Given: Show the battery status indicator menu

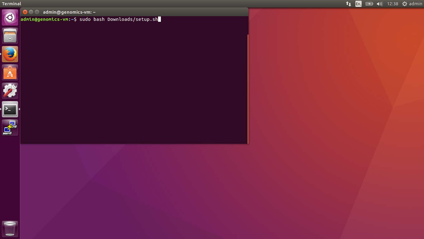Looking at the screenshot, I should [x=369, y=4].
